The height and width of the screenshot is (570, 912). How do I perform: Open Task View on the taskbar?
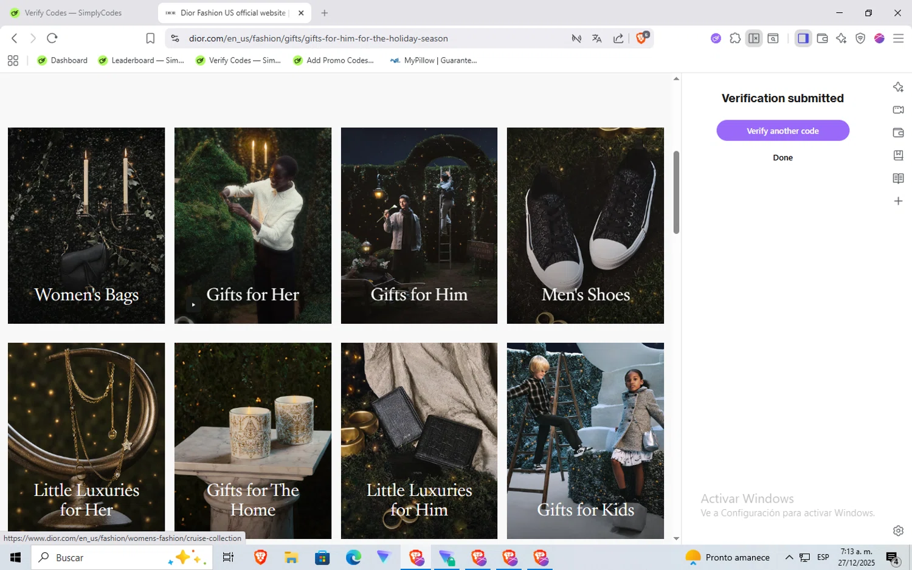pyautogui.click(x=229, y=557)
